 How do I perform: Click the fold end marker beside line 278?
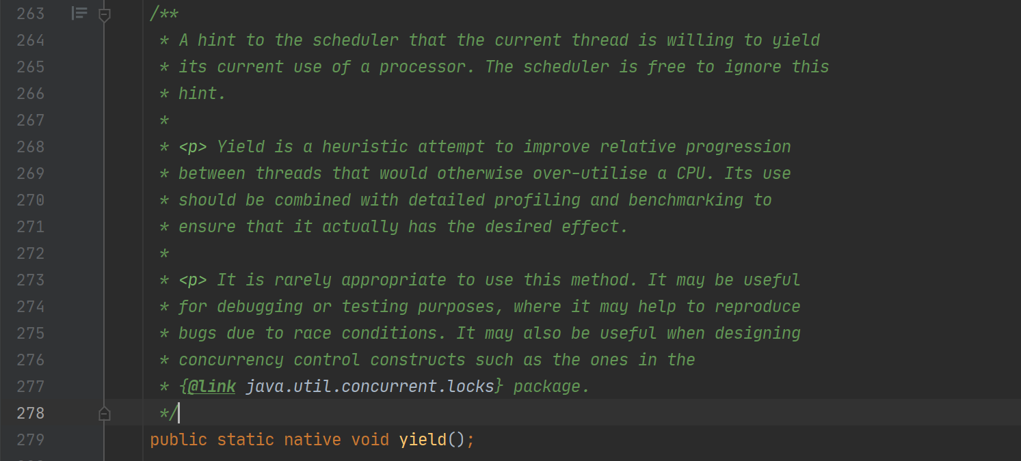click(104, 413)
